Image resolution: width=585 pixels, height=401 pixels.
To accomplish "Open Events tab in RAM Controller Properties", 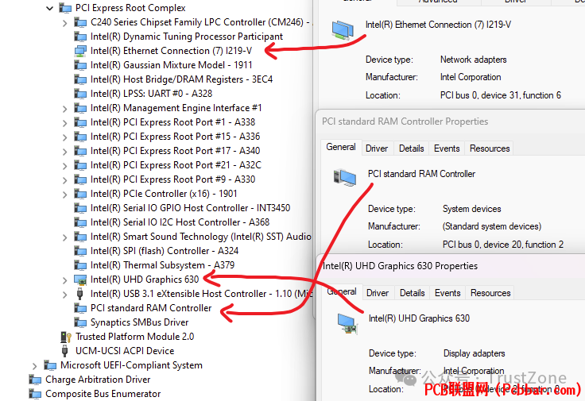I will 447,148.
